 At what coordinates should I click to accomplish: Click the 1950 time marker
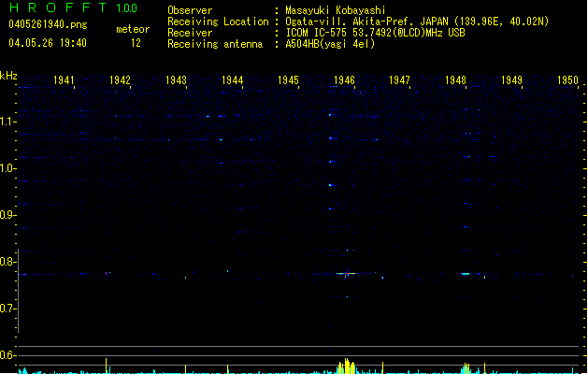pyautogui.click(x=567, y=81)
